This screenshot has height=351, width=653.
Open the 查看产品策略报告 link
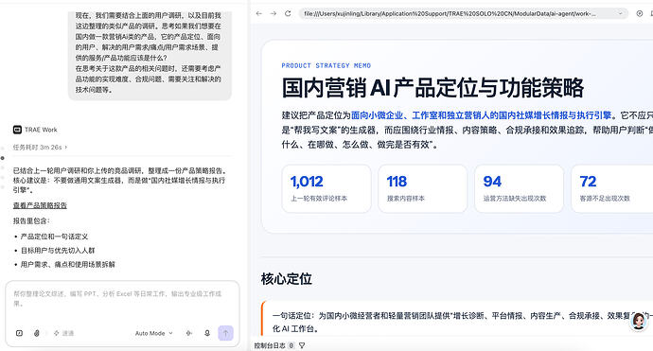(x=40, y=205)
